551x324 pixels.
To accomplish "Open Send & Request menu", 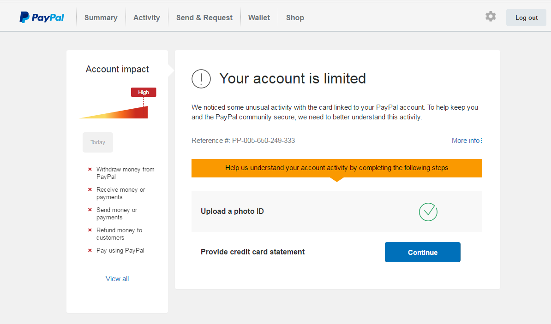I will coord(204,18).
